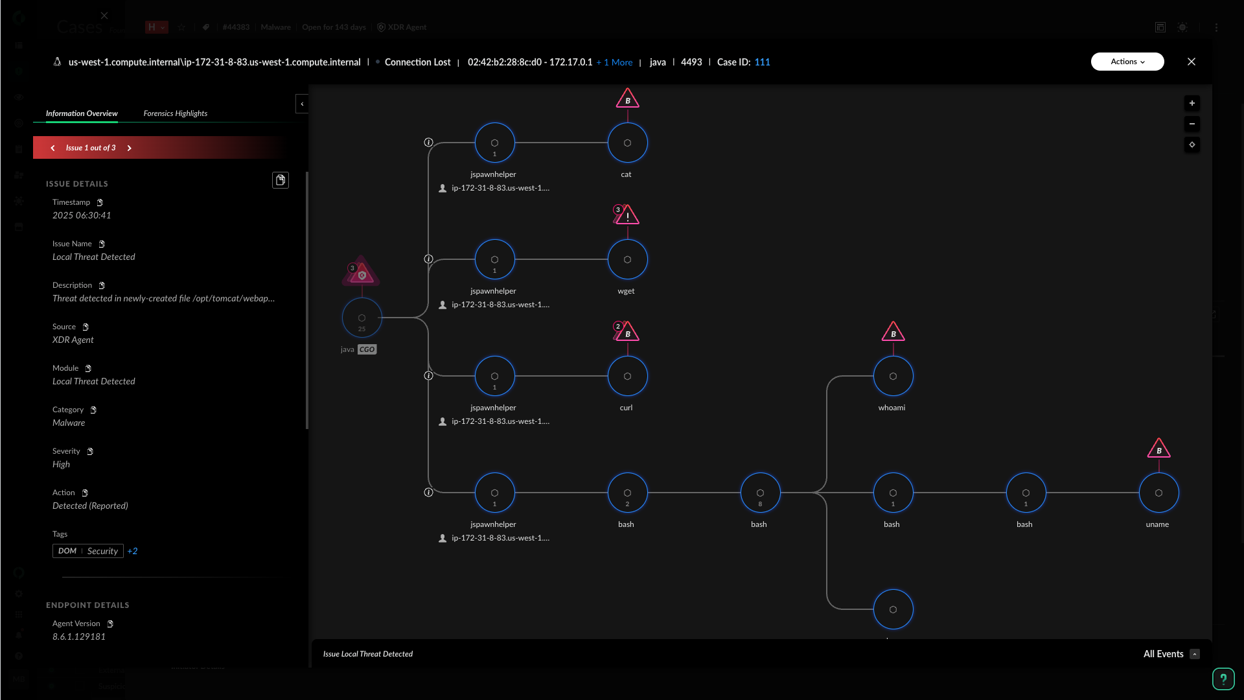Expand the All Events panel
The image size is (1244, 700).
click(x=1195, y=654)
